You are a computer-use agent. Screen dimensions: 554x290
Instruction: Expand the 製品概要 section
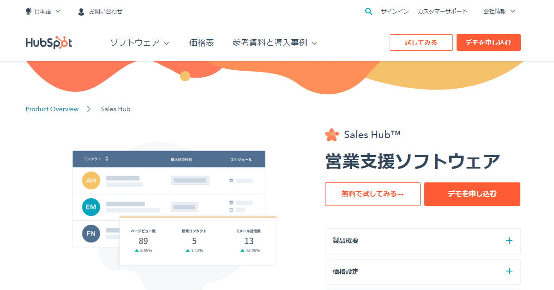[422, 241]
